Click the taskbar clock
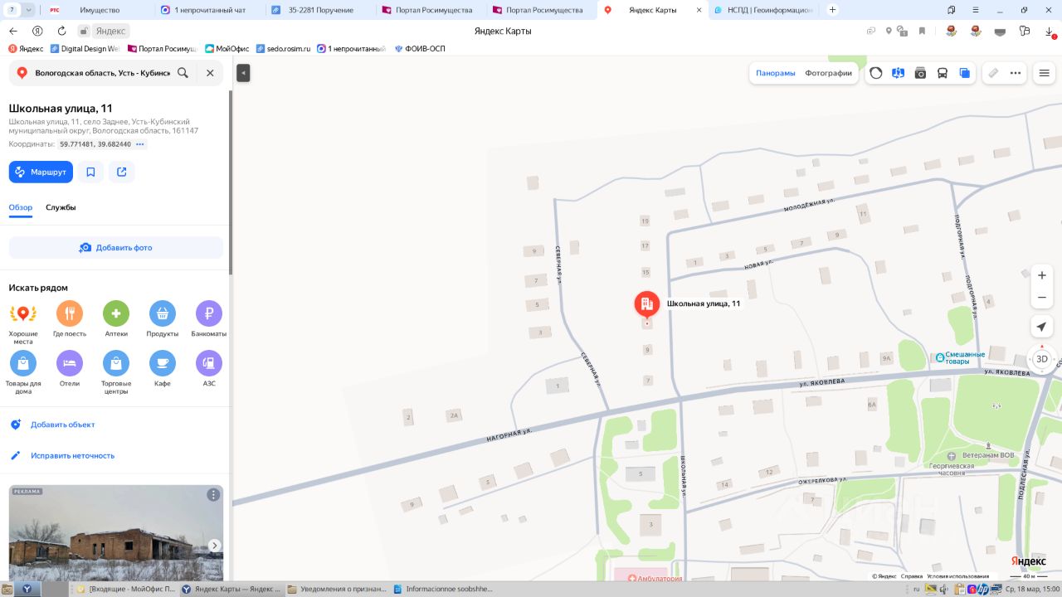Screen dimensions: 1062x597 (1031, 590)
